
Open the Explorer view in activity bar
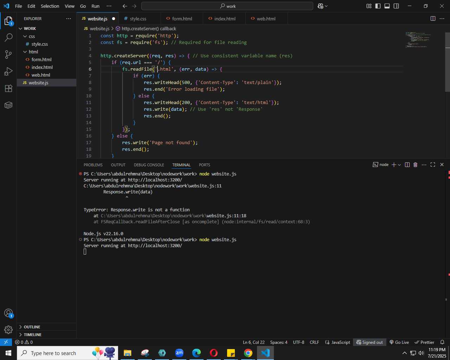pyautogui.click(x=8, y=21)
